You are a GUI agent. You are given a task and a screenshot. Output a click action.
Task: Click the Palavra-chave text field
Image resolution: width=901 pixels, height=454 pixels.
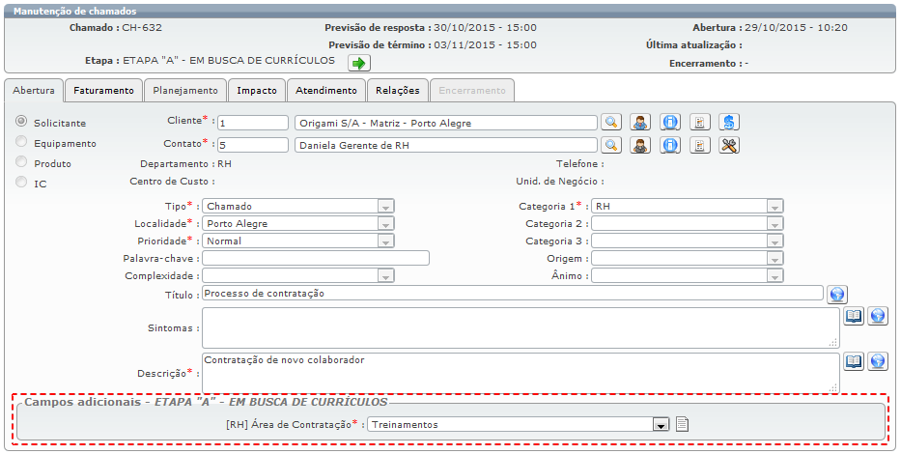(315, 258)
